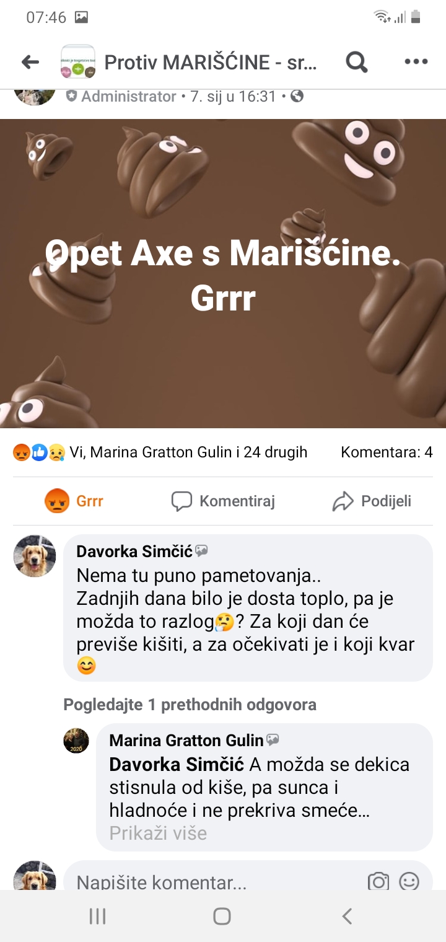
Task: Open the three-dots more options menu
Action: [416, 62]
